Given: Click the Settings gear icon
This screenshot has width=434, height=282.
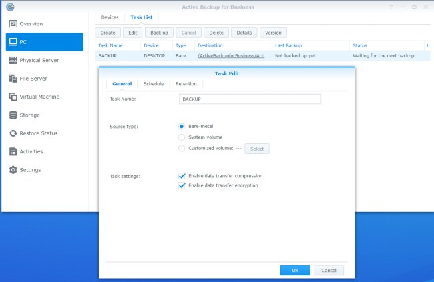Looking at the screenshot, I should click(x=13, y=170).
